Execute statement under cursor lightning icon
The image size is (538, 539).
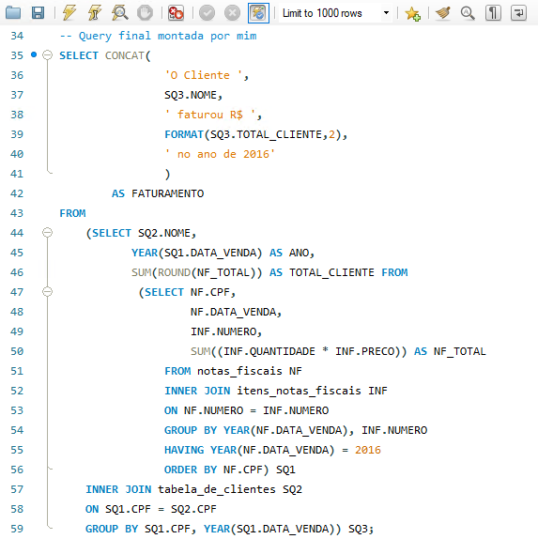(x=94, y=13)
